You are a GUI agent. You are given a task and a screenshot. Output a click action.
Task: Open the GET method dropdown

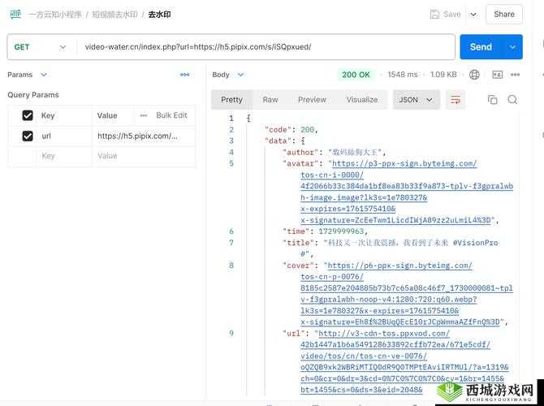click(41, 47)
